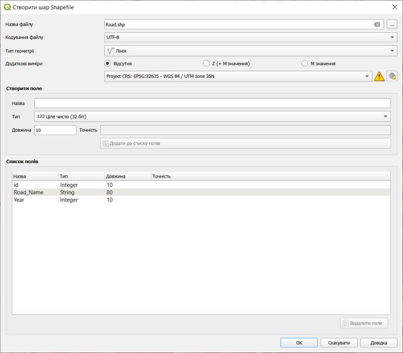403x353 pixels.
Task: Click the CRS warning triangle icon
Action: click(379, 77)
